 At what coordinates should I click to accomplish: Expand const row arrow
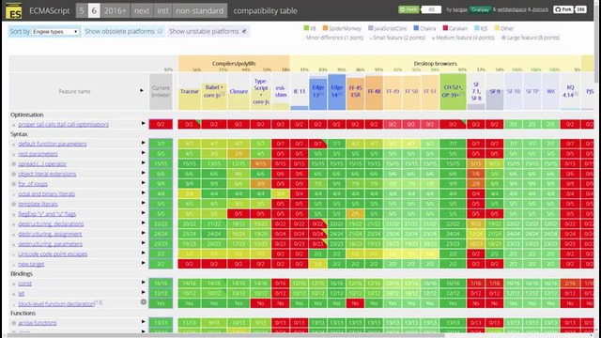click(x=143, y=283)
